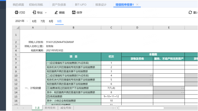Click the horizontal scrollbar left arrow
The height and width of the screenshot is (111, 198).
point(117,108)
